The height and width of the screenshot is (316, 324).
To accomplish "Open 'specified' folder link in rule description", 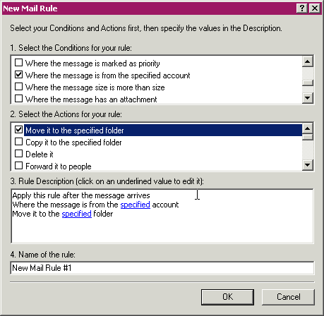I will click(77, 214).
